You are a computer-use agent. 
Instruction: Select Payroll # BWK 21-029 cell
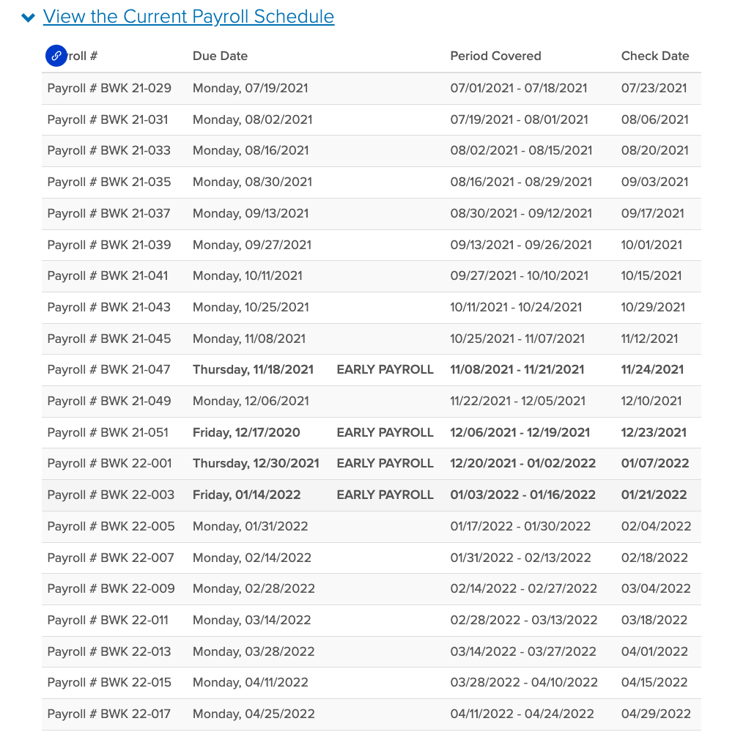[109, 88]
